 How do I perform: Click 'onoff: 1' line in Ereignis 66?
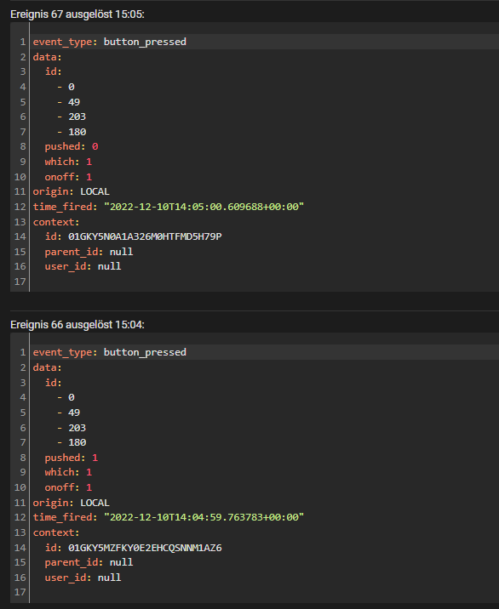(68, 487)
